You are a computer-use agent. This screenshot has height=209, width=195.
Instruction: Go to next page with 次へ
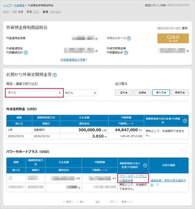114,202
